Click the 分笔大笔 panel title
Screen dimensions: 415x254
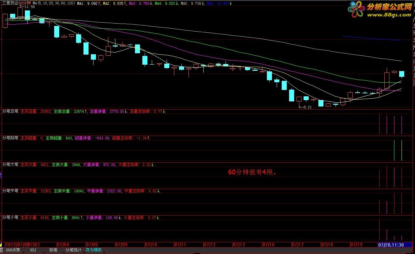point(10,165)
